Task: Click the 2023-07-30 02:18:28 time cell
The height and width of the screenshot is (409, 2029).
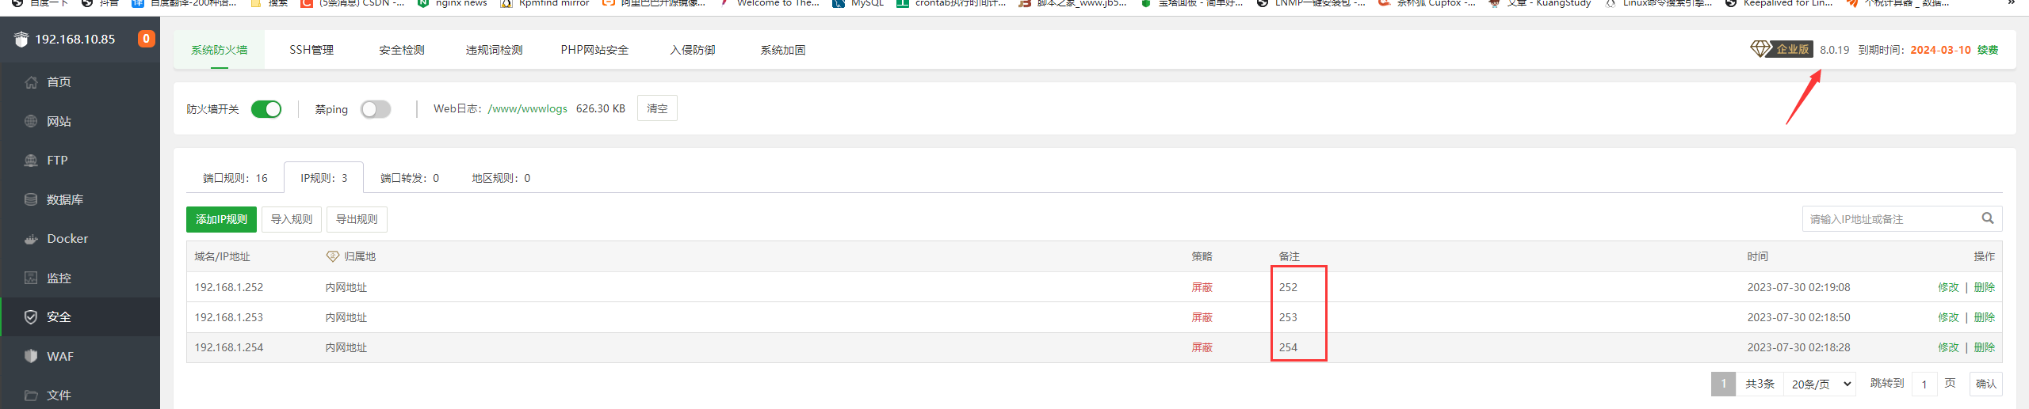Action: pyautogui.click(x=1799, y=347)
